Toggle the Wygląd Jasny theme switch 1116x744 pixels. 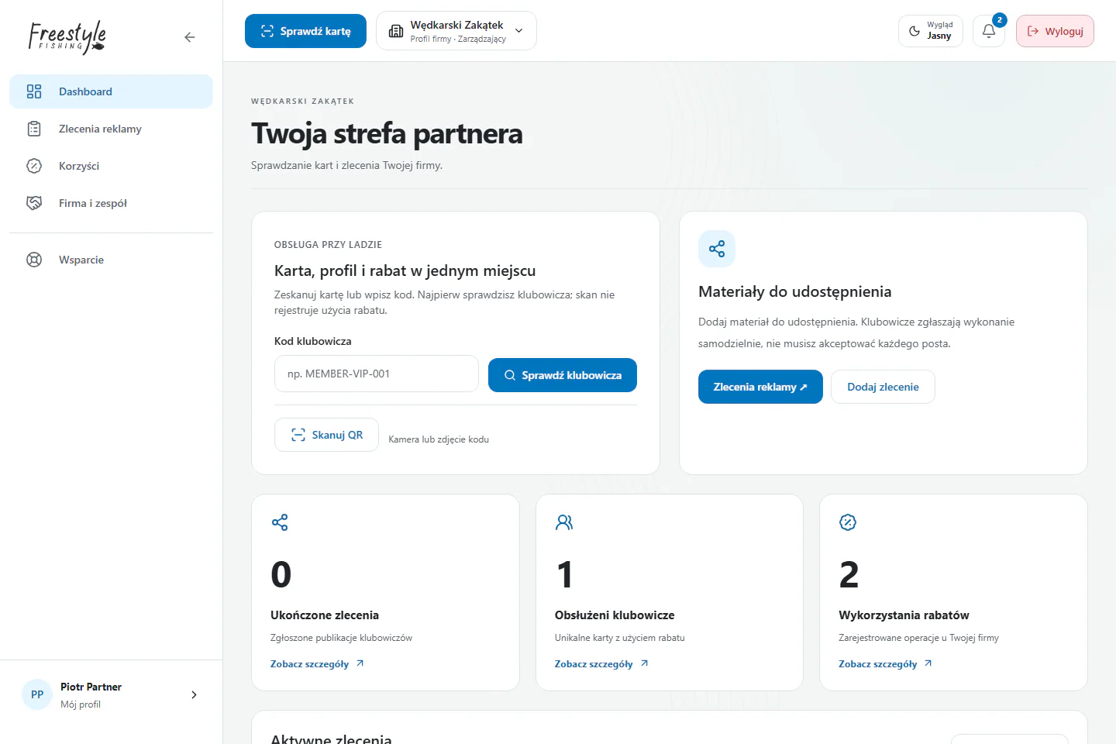[931, 31]
